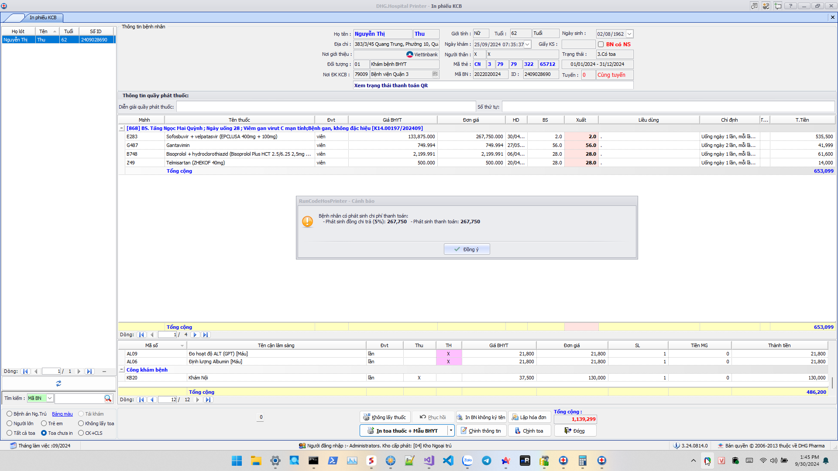Click the help question-mark icon in title bar
The image size is (838, 471).
point(790,6)
